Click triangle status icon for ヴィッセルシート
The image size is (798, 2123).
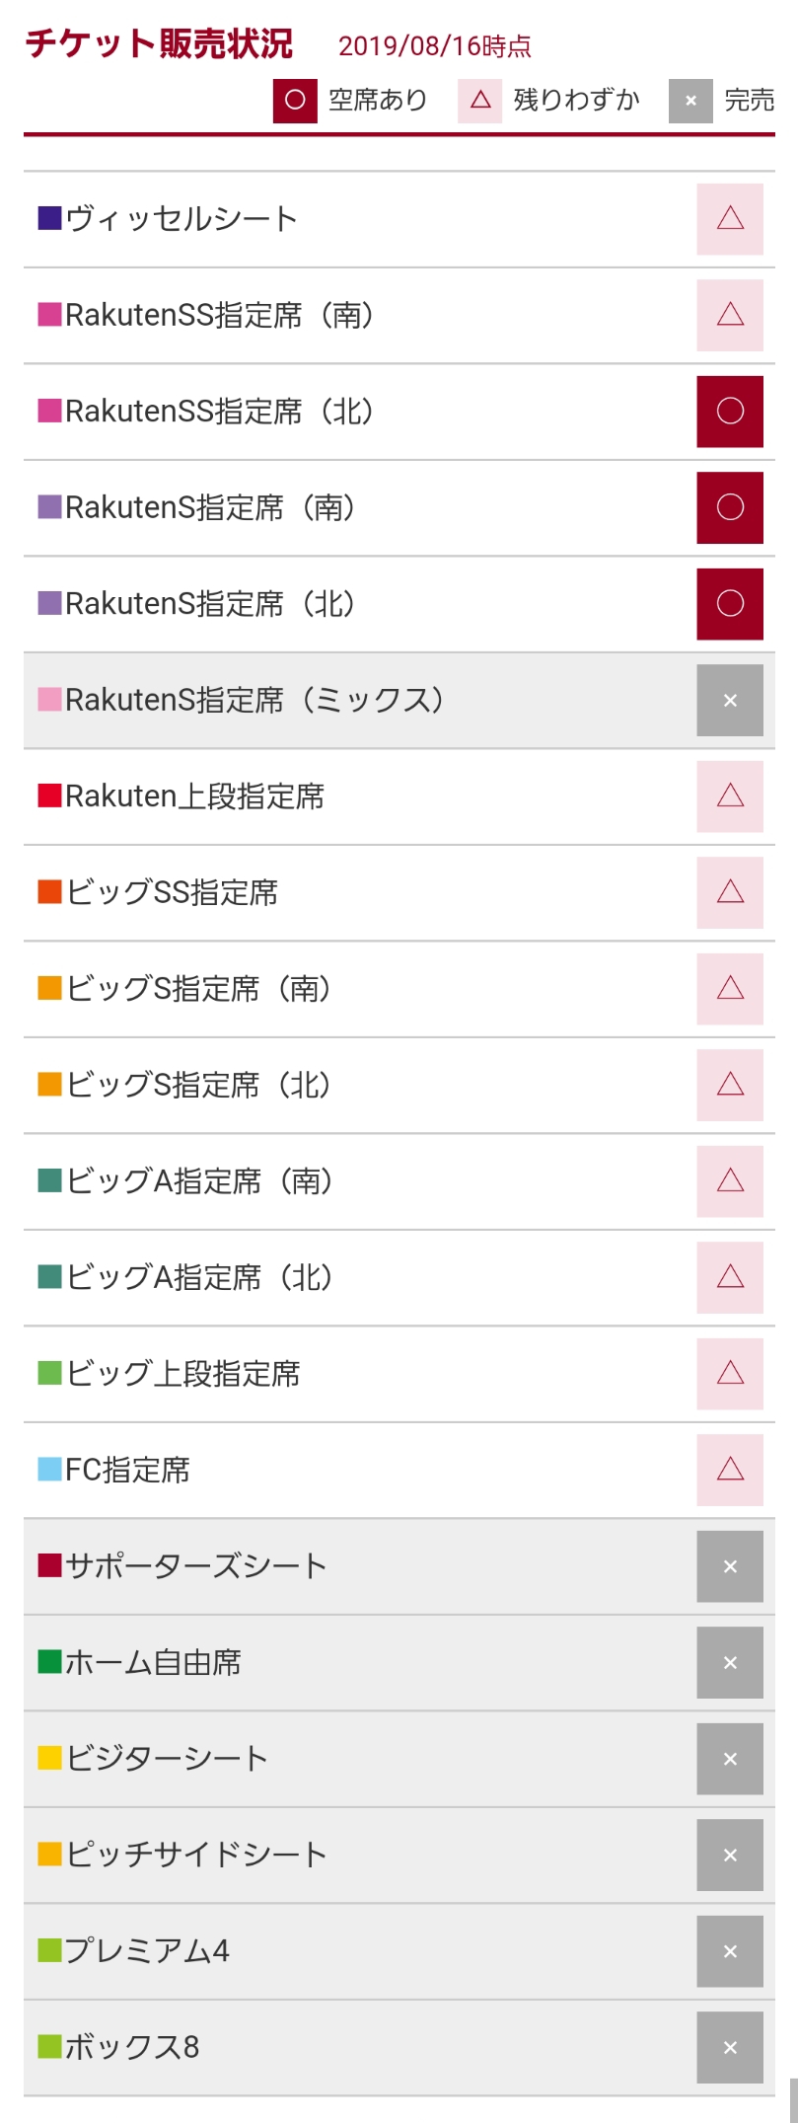pyautogui.click(x=730, y=219)
